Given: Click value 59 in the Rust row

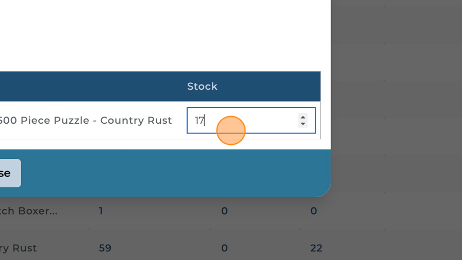Looking at the screenshot, I should point(105,248).
